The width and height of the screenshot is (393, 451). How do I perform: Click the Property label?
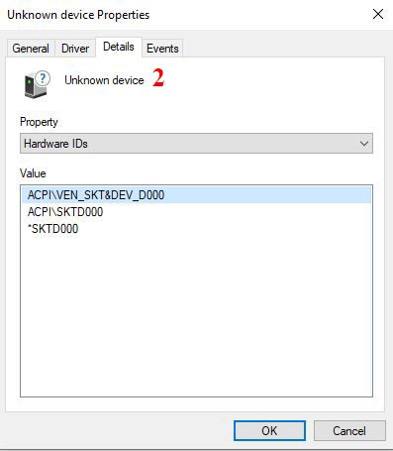(39, 122)
